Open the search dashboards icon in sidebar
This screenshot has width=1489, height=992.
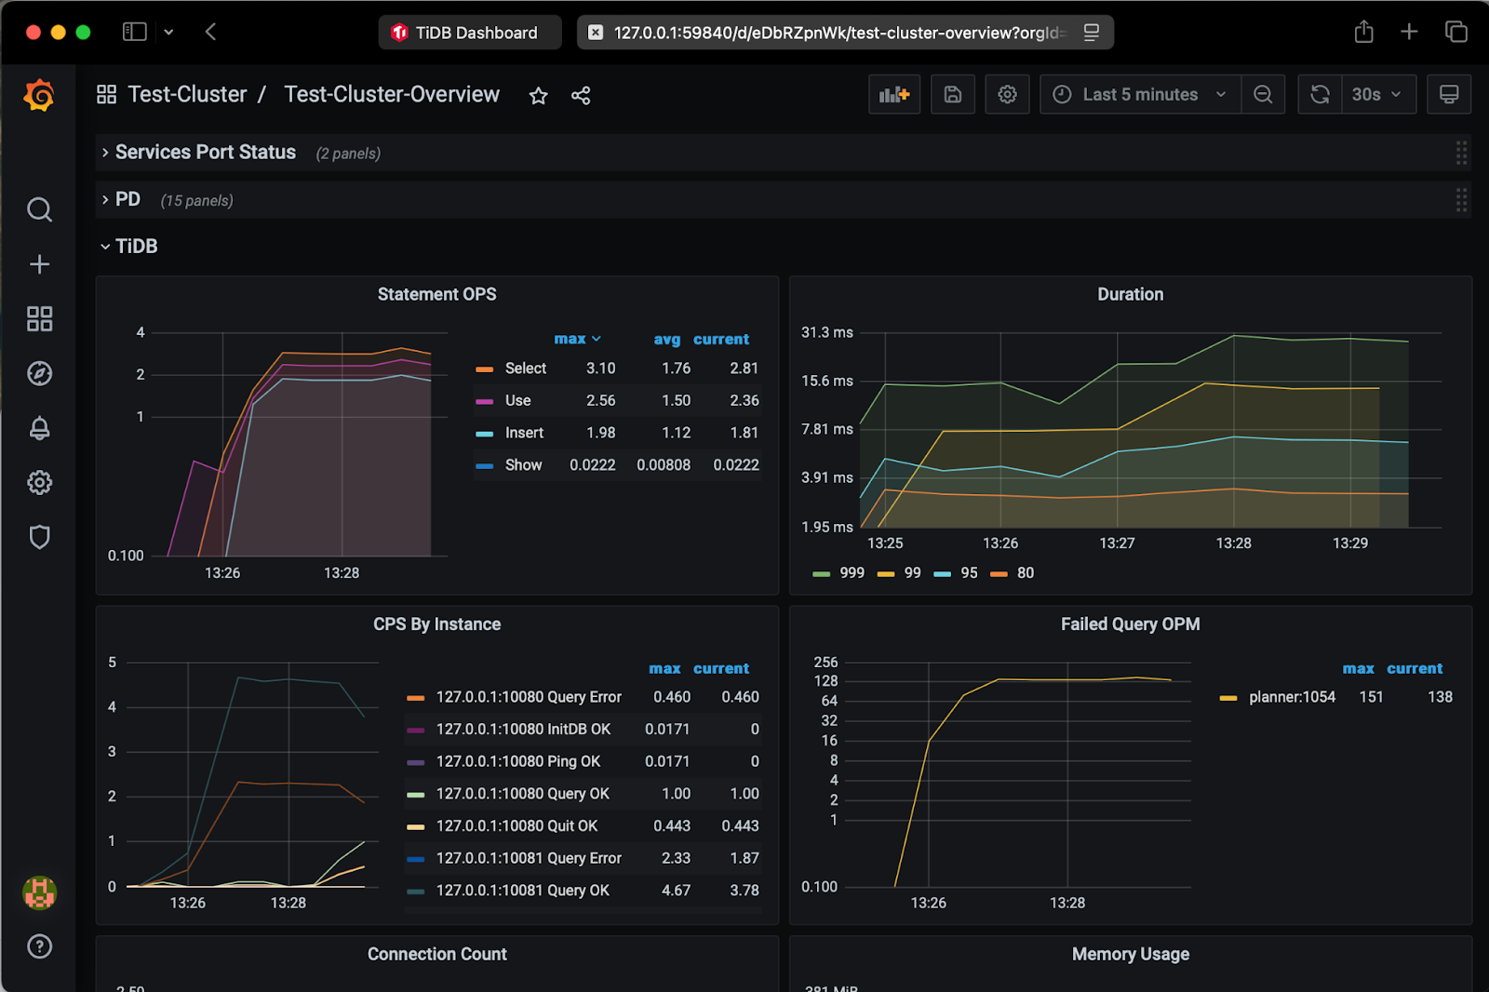39,209
